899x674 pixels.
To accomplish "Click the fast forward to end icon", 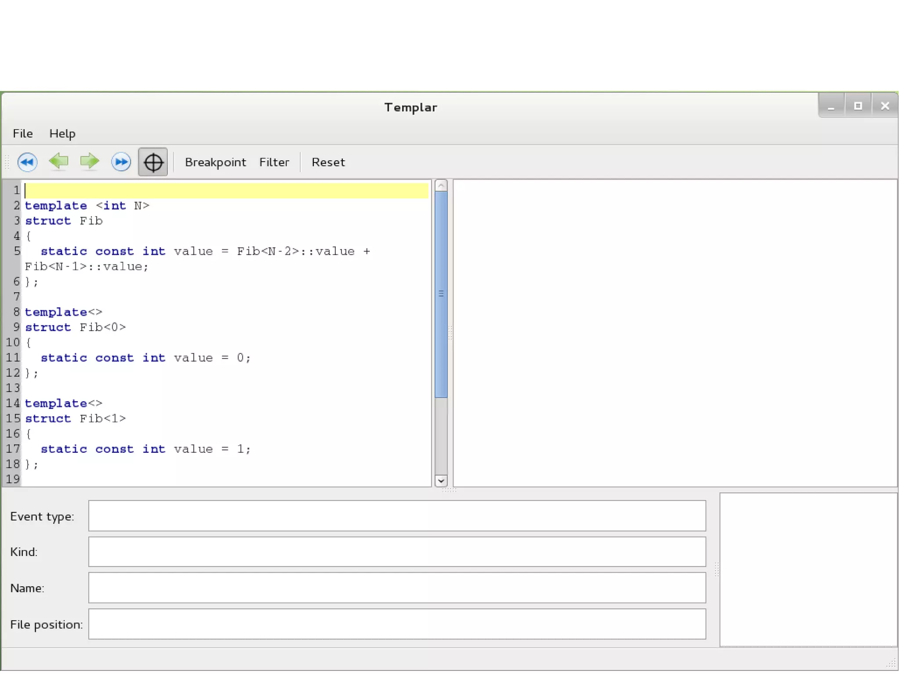I will coord(121,162).
